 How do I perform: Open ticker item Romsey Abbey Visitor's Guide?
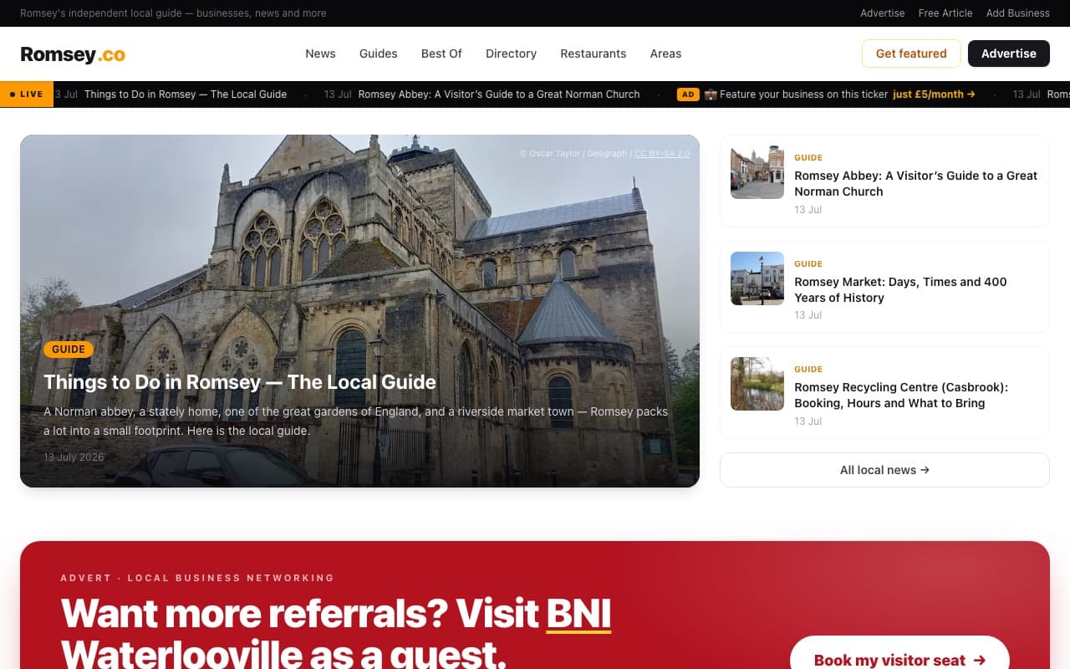(x=499, y=94)
